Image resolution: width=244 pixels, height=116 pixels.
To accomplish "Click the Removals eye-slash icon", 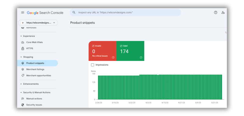I will click(23, 28).
